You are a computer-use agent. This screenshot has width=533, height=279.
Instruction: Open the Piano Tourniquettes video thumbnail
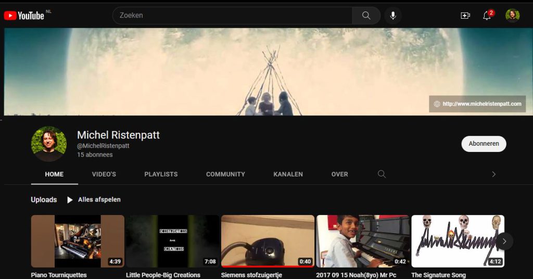tap(78, 241)
